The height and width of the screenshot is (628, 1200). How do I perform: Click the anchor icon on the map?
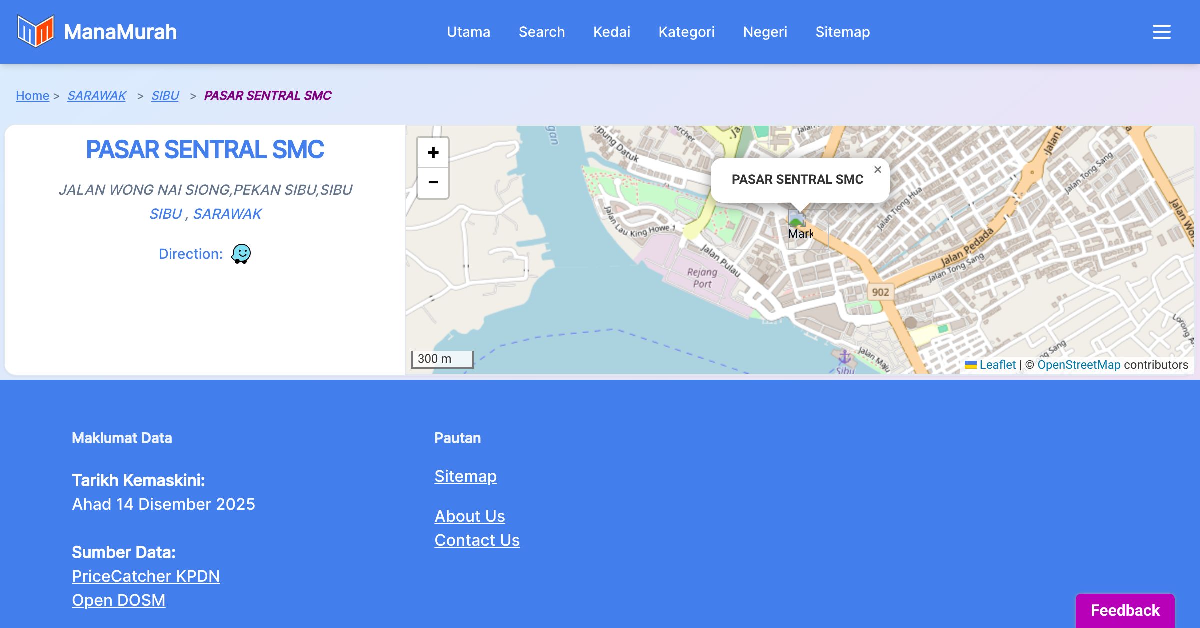(844, 357)
